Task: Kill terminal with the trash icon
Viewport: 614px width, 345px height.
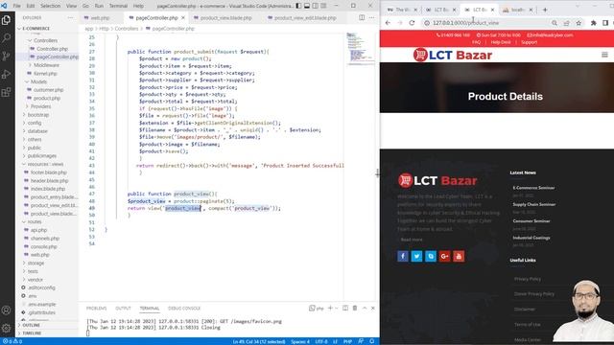Action: click(x=355, y=309)
